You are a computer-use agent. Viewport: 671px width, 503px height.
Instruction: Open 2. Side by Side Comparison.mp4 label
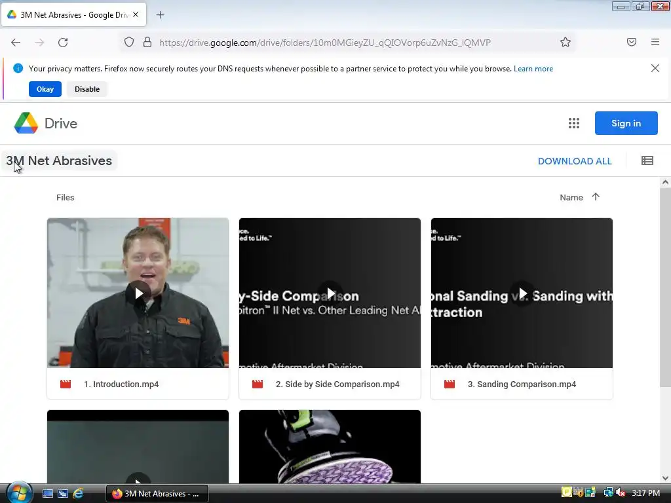(x=337, y=384)
